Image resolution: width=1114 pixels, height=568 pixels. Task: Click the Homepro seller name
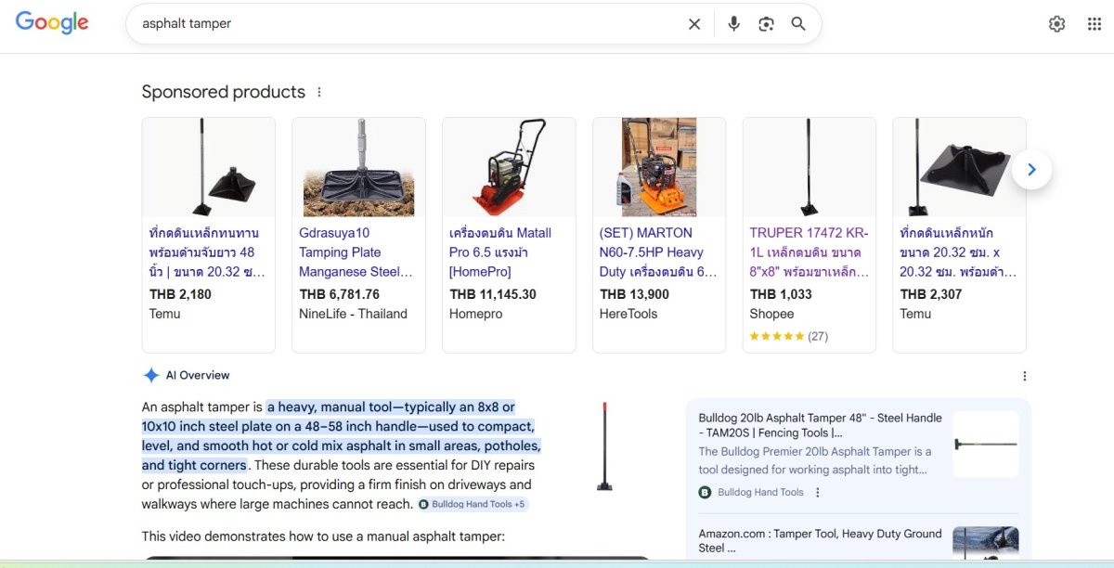476,314
